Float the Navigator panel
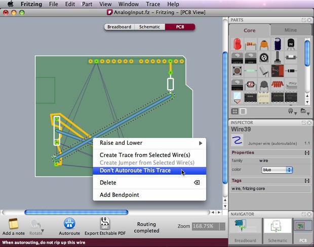314x247 pixels. point(304,214)
